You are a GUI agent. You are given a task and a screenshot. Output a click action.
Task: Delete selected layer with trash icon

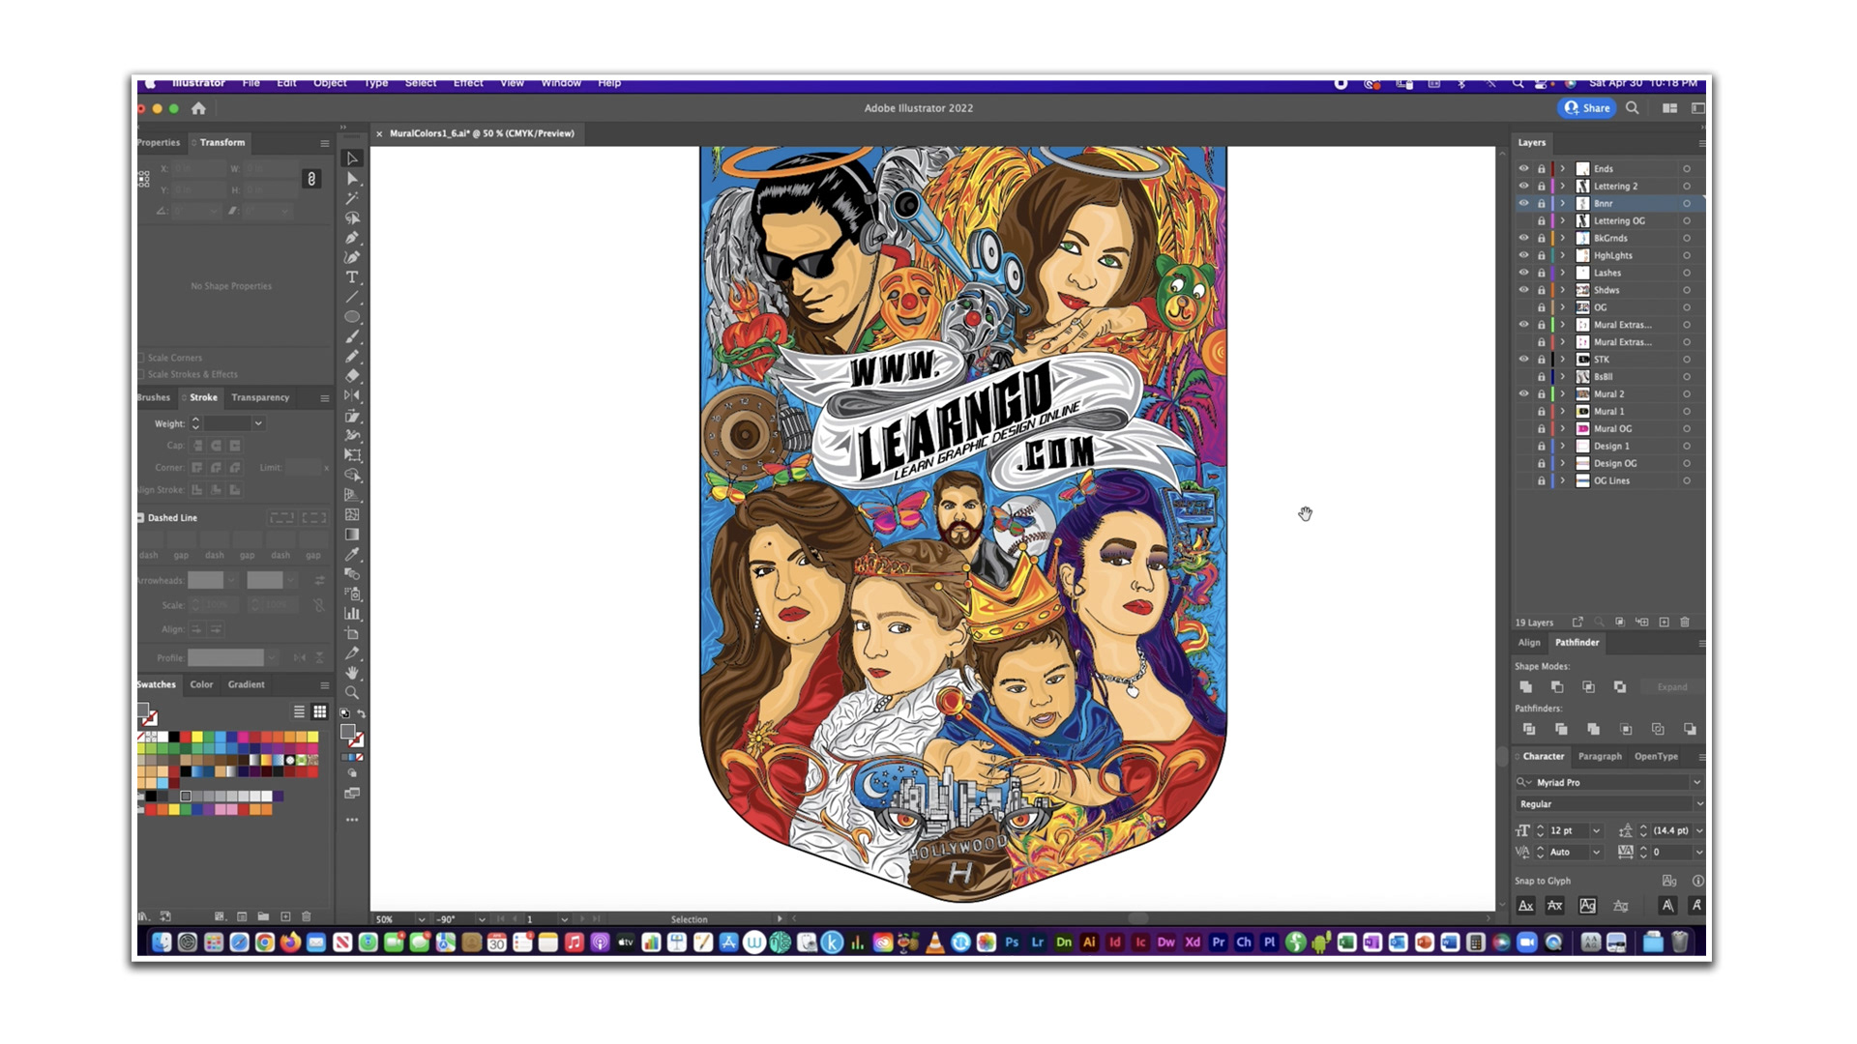pos(1685,623)
